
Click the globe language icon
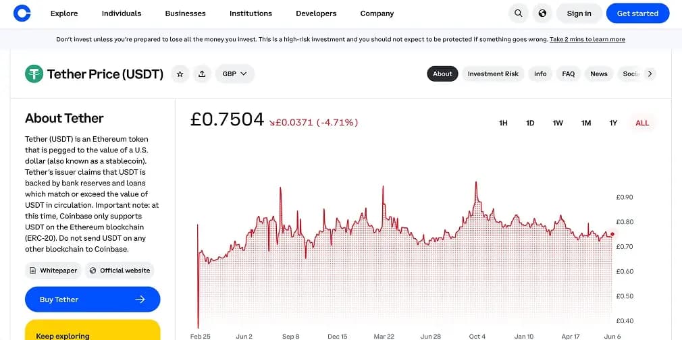[x=542, y=13]
